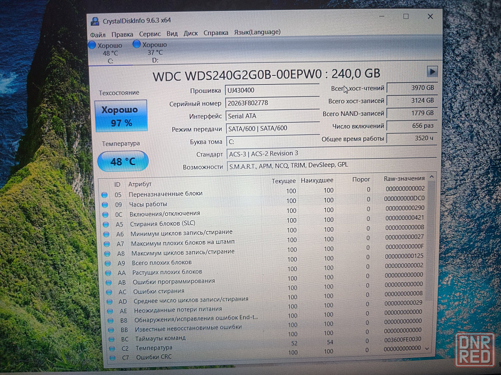Click the CrystalDiskInfo title bar icon
This screenshot has width=501, height=375.
point(95,21)
